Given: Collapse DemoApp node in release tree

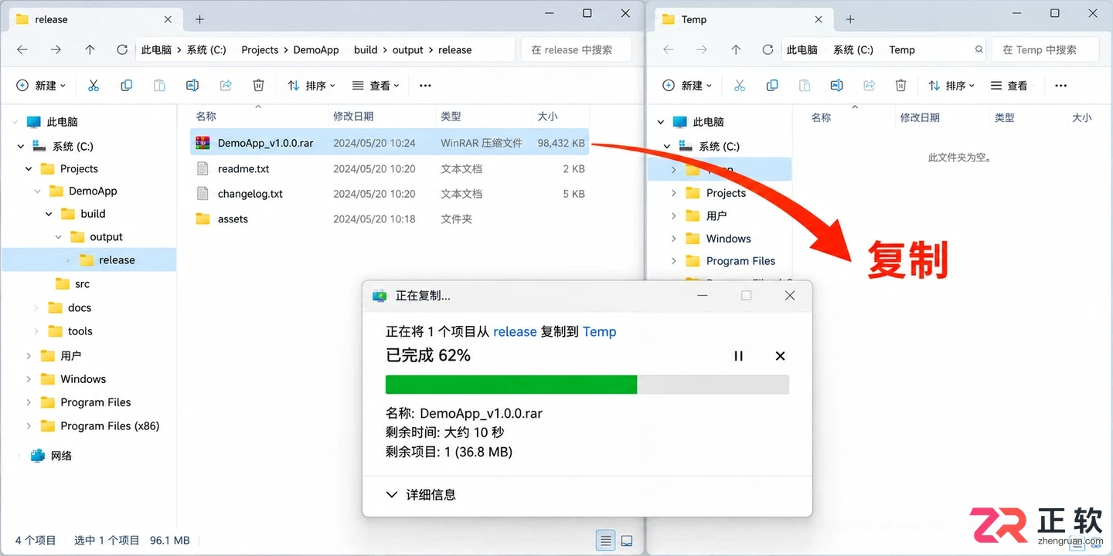Looking at the screenshot, I should (37, 191).
